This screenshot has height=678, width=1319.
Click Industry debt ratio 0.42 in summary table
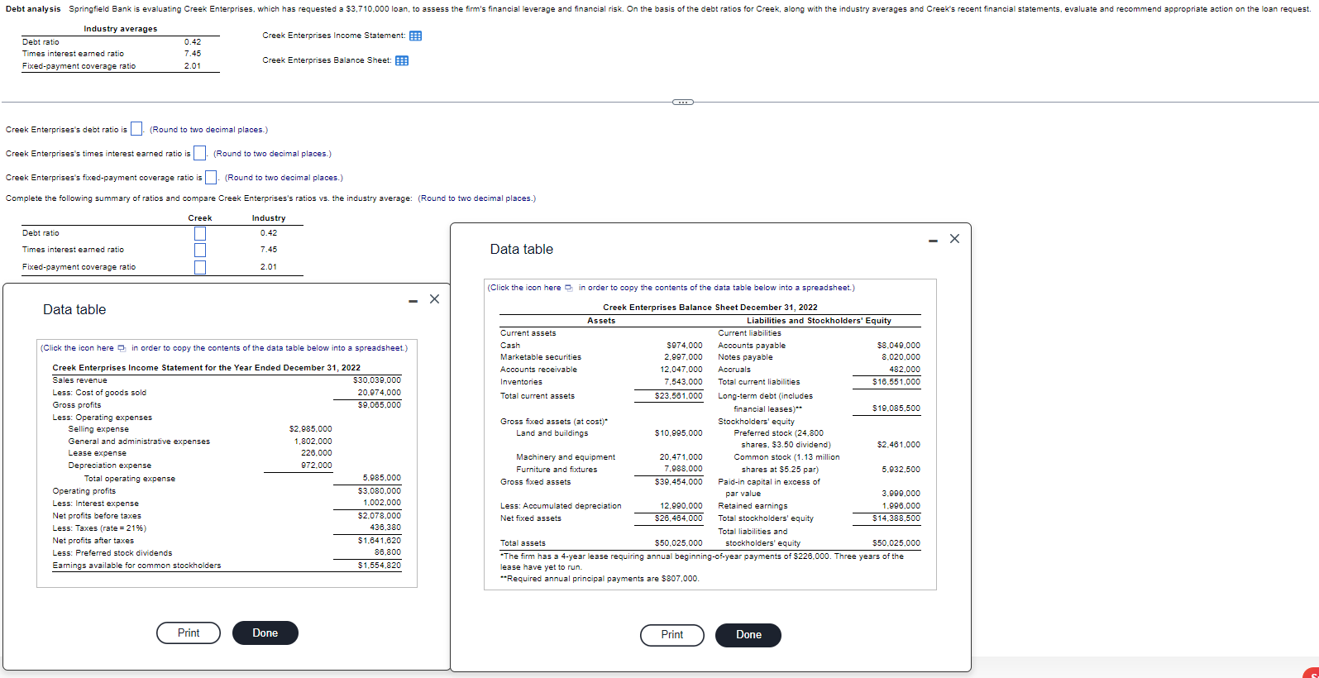coord(269,233)
